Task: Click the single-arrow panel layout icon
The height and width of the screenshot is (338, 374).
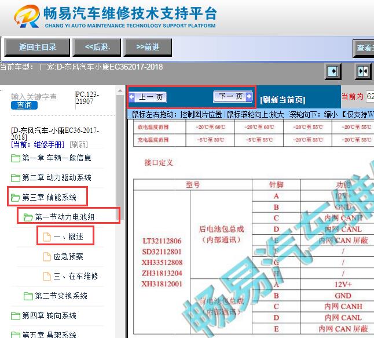Action: tap(333, 71)
